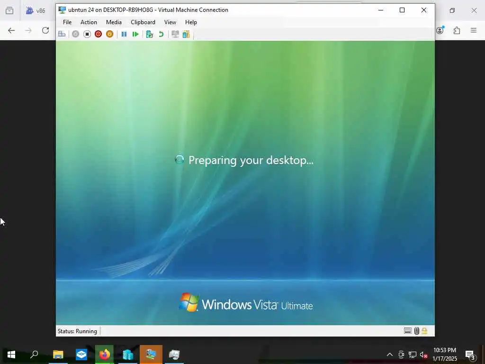
Task: Click the orange Save state toolbar icon
Action: [x=109, y=34]
